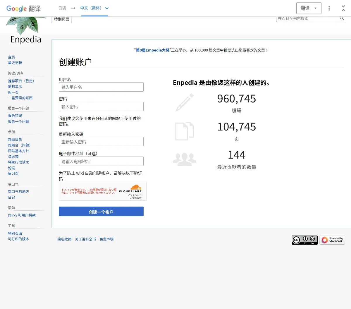Click the contributors group icon
This screenshot has width=351, height=309.
[x=185, y=159]
